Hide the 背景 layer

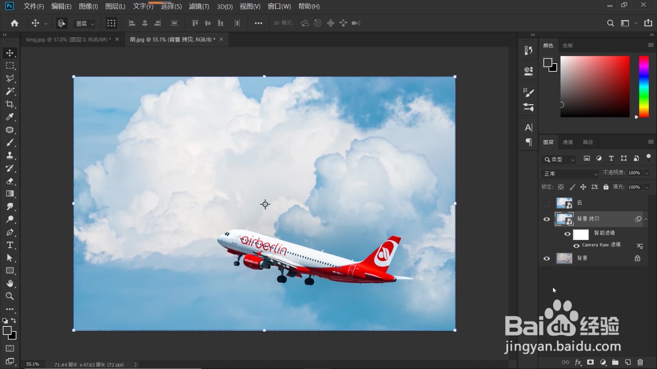coord(547,258)
